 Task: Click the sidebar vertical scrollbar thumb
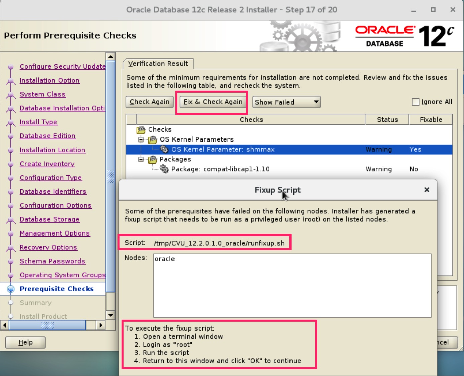(x=110, y=176)
